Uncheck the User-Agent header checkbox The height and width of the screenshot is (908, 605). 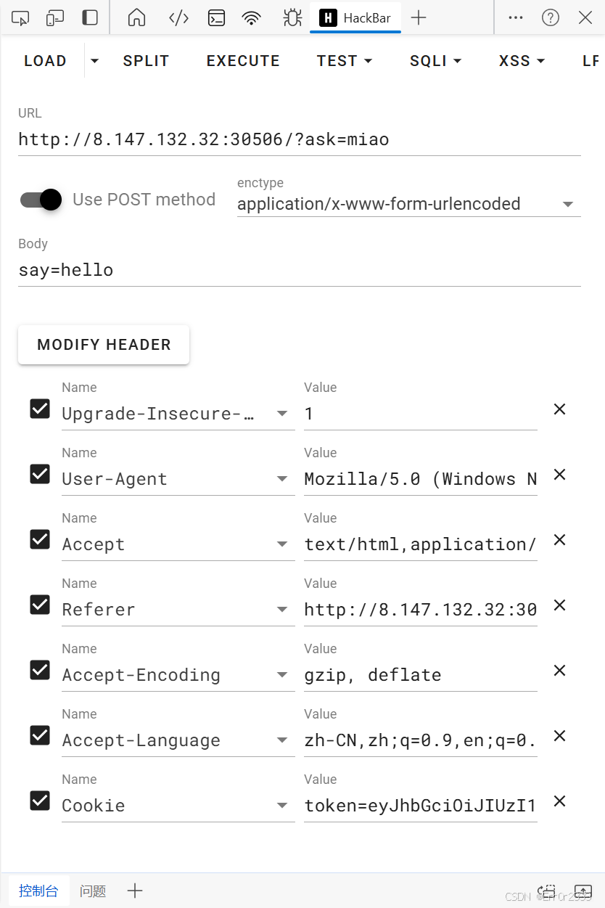click(x=40, y=474)
